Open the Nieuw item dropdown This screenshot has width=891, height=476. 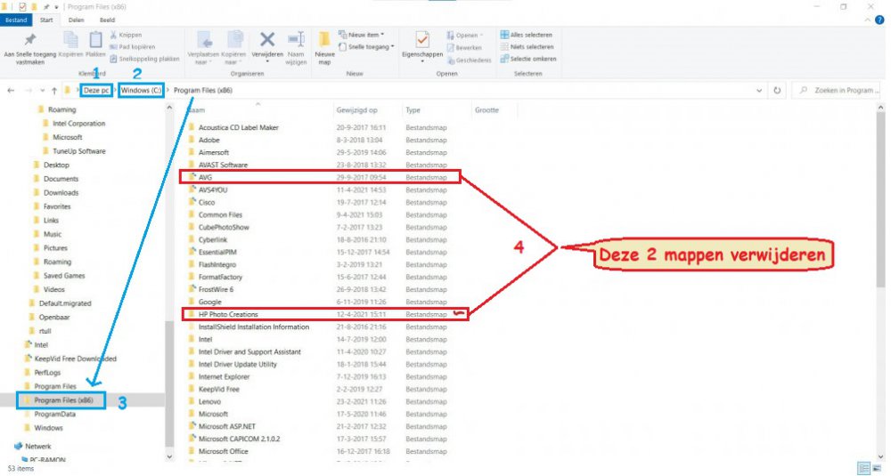pos(367,35)
